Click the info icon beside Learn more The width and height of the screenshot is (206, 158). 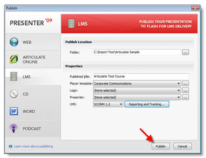point(11,146)
